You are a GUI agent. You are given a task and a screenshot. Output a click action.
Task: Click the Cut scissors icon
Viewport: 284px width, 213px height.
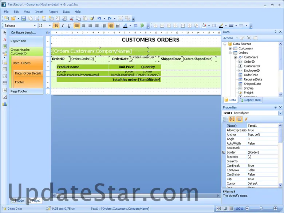point(72,18)
